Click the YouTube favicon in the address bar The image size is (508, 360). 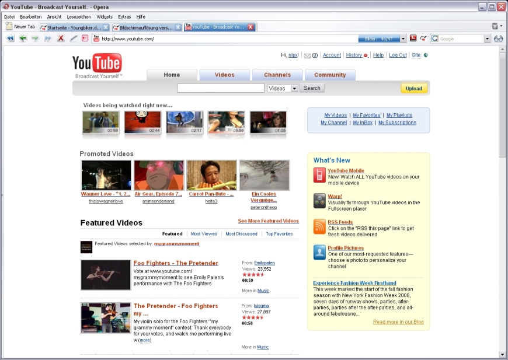pyautogui.click(x=96, y=39)
